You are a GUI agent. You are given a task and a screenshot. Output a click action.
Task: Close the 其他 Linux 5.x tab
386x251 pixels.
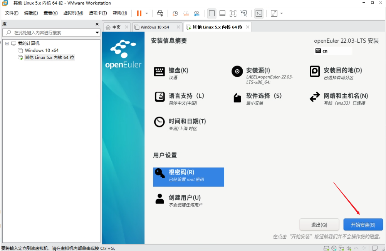[x=248, y=27]
